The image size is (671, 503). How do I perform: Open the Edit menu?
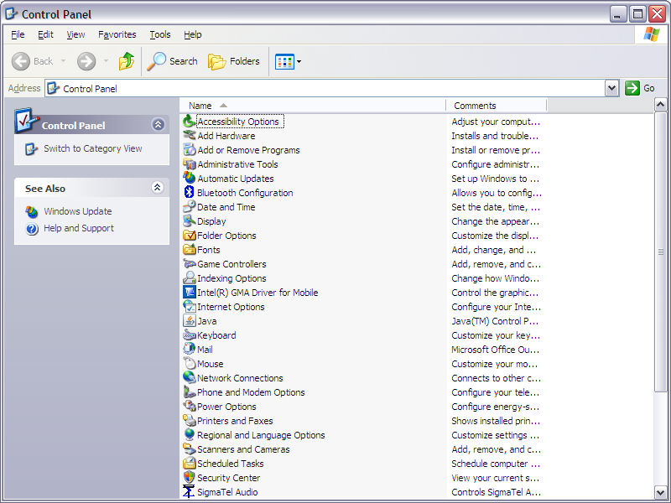pos(45,34)
